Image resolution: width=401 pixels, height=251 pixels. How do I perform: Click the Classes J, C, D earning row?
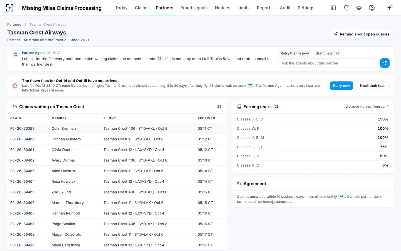tap(312, 119)
